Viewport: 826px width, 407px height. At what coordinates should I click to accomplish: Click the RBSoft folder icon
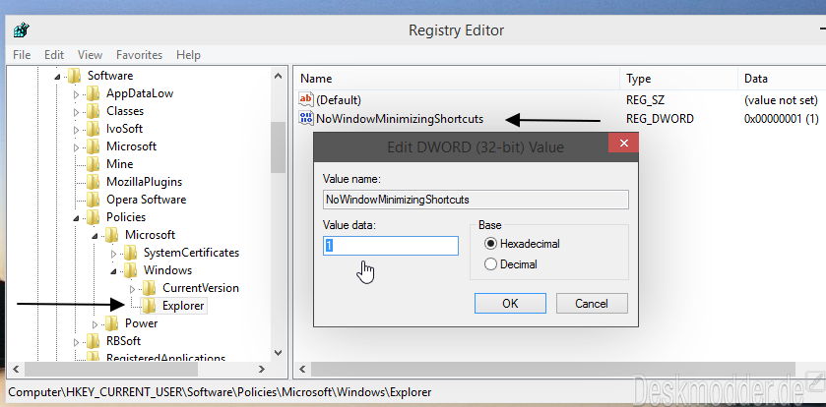(93, 341)
